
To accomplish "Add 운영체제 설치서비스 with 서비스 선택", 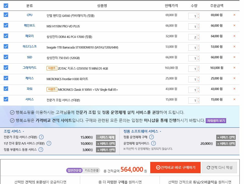I will pos(226,144).
